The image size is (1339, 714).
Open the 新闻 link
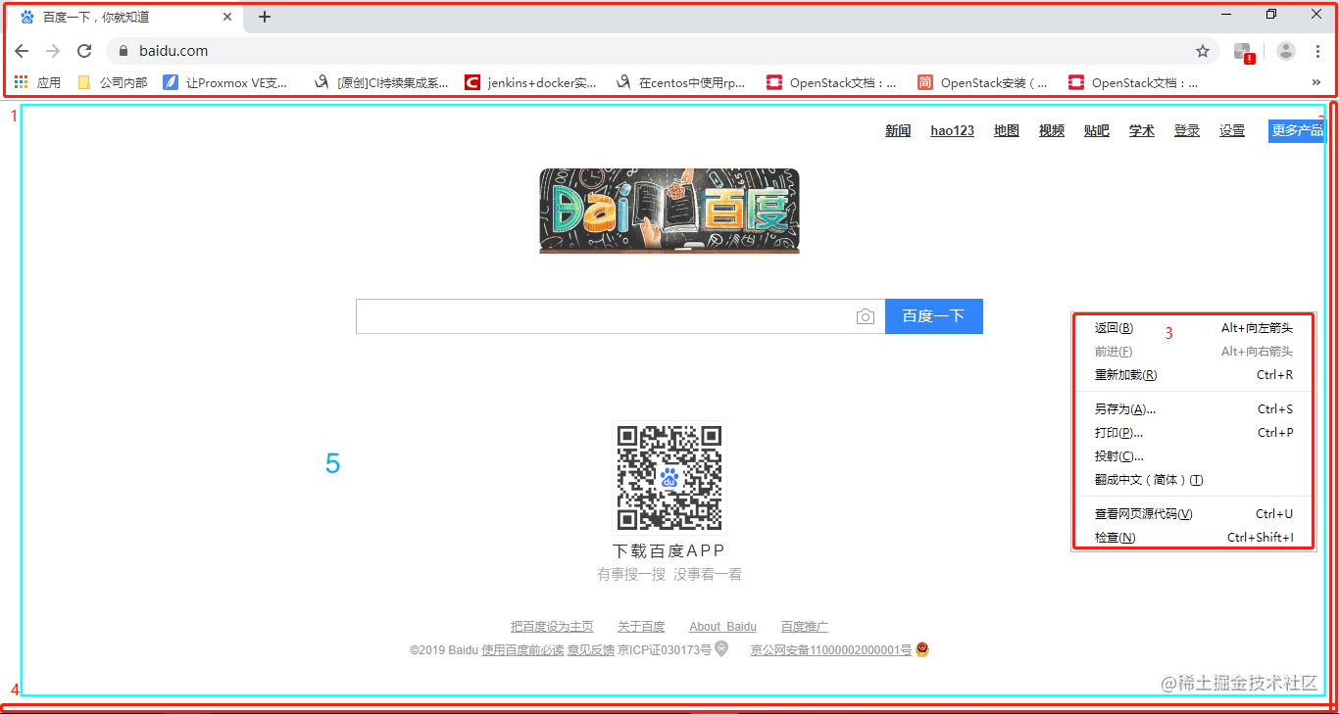(898, 131)
